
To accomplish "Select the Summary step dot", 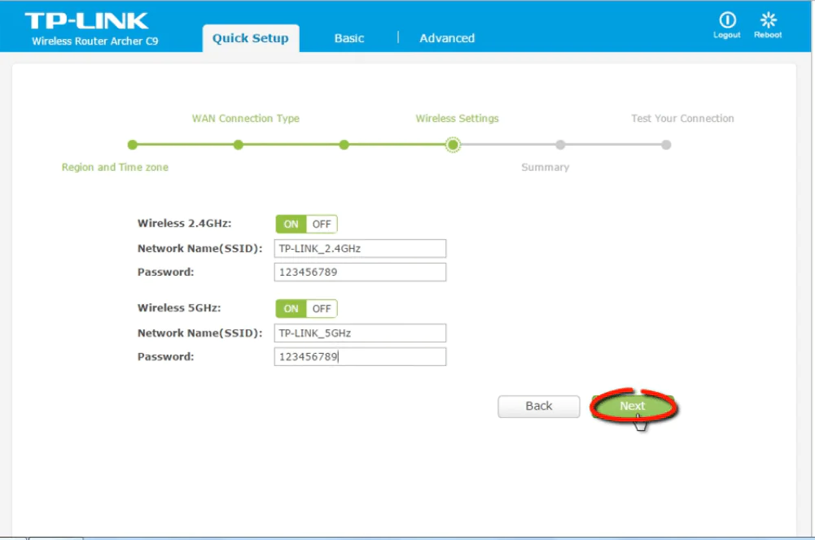I will (560, 144).
